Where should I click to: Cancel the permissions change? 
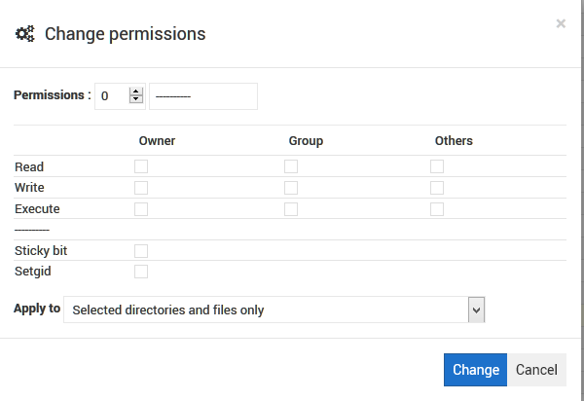(x=536, y=370)
